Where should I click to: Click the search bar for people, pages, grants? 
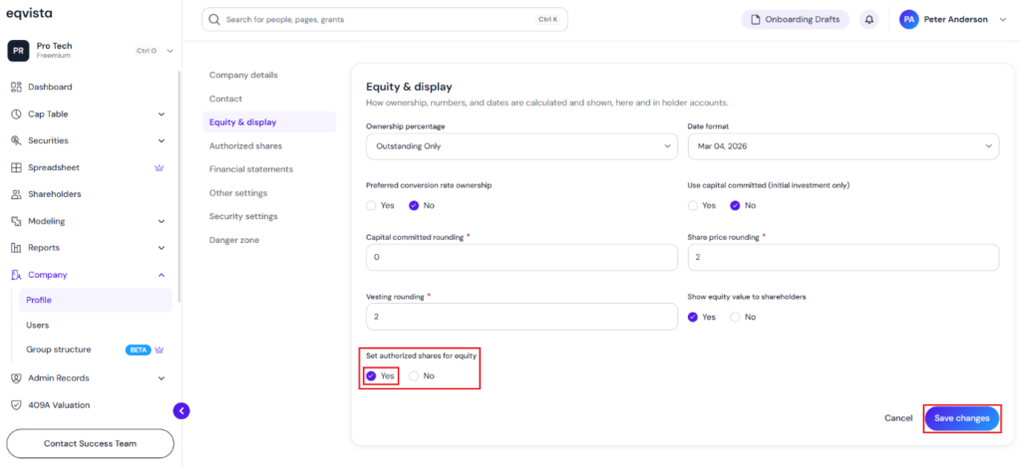(385, 20)
